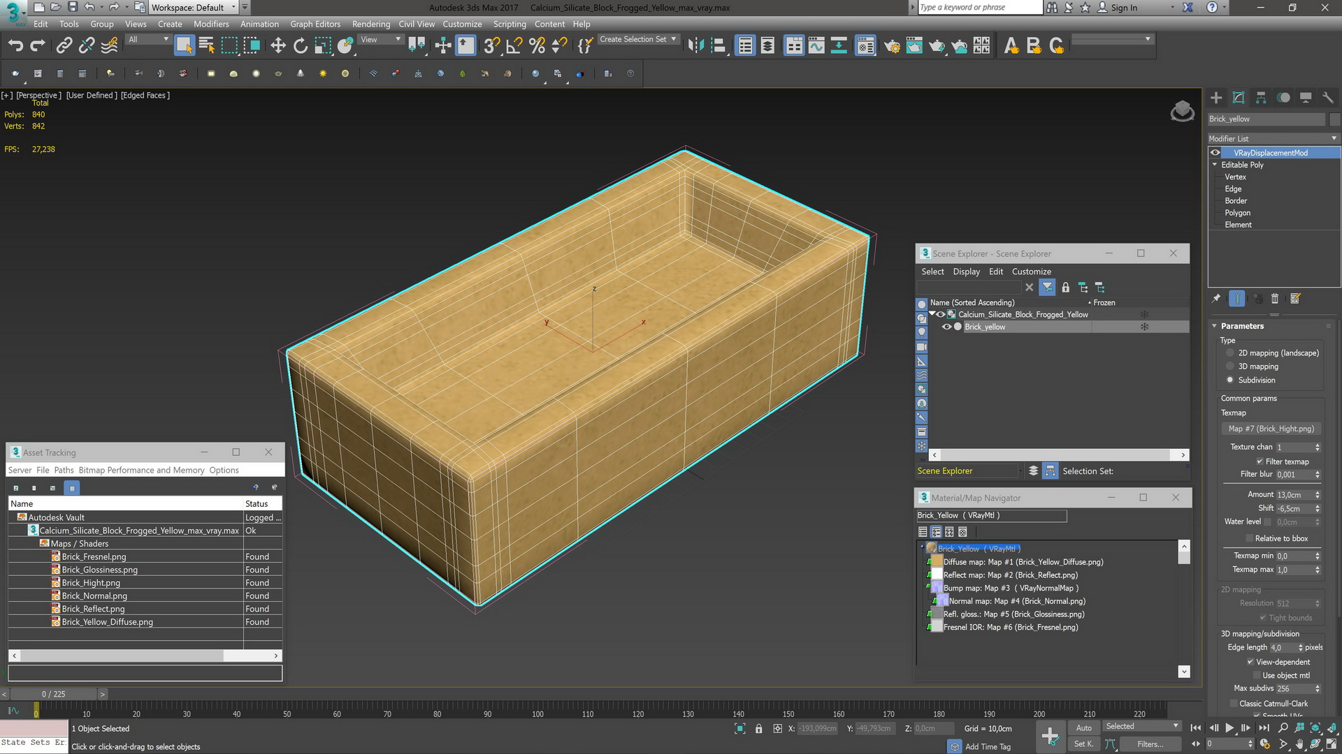
Task: Toggle the Filter texmap checkbox
Action: (1260, 461)
